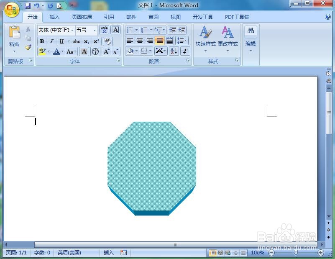Open print preview from quick access toolbar
Screen dimensions: 335x259
pyautogui.click(x=60, y=6)
